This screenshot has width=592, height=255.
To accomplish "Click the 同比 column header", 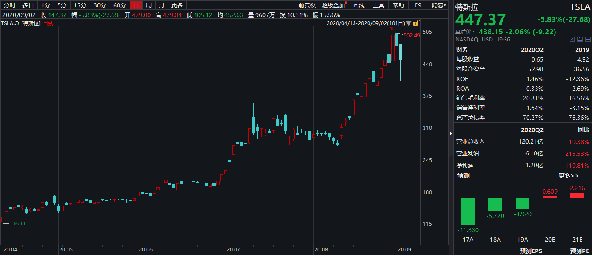I will (583, 130).
